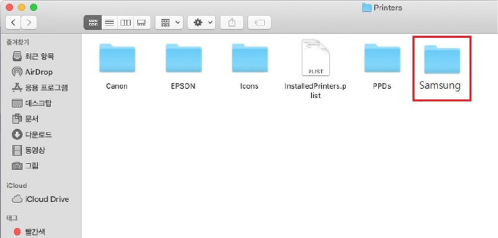Click the iCloud section header
Screen dimensions: 498x238
(x=17, y=186)
